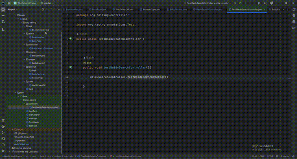Click Expand All in Project panel
The width and height of the screenshot is (297, 159).
[x=47, y=9]
